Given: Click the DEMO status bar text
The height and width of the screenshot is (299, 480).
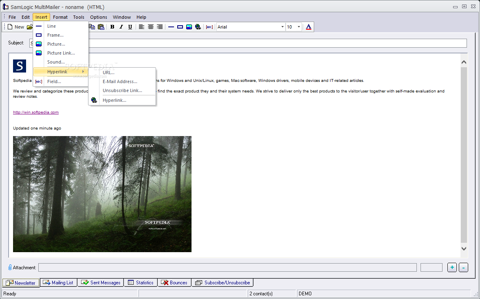Looking at the screenshot, I should pos(305,294).
